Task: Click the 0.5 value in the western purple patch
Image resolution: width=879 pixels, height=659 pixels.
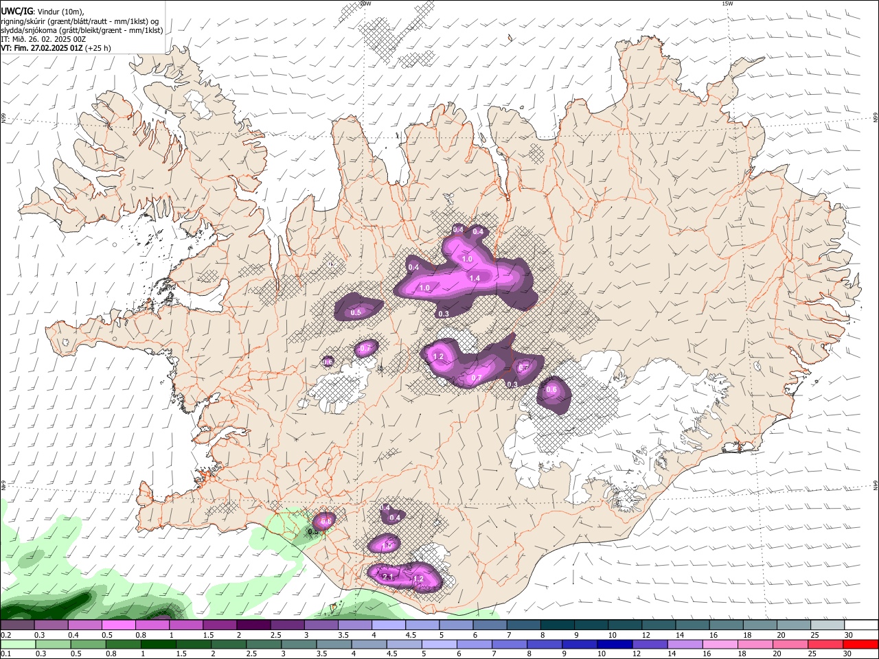Action: pyautogui.click(x=356, y=312)
